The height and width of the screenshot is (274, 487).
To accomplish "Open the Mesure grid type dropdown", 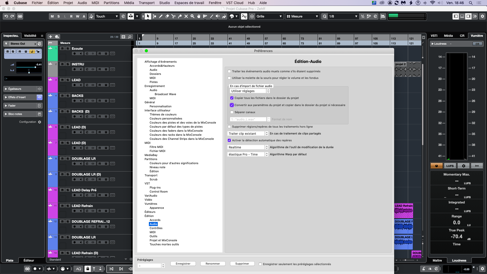I will click(x=302, y=16).
